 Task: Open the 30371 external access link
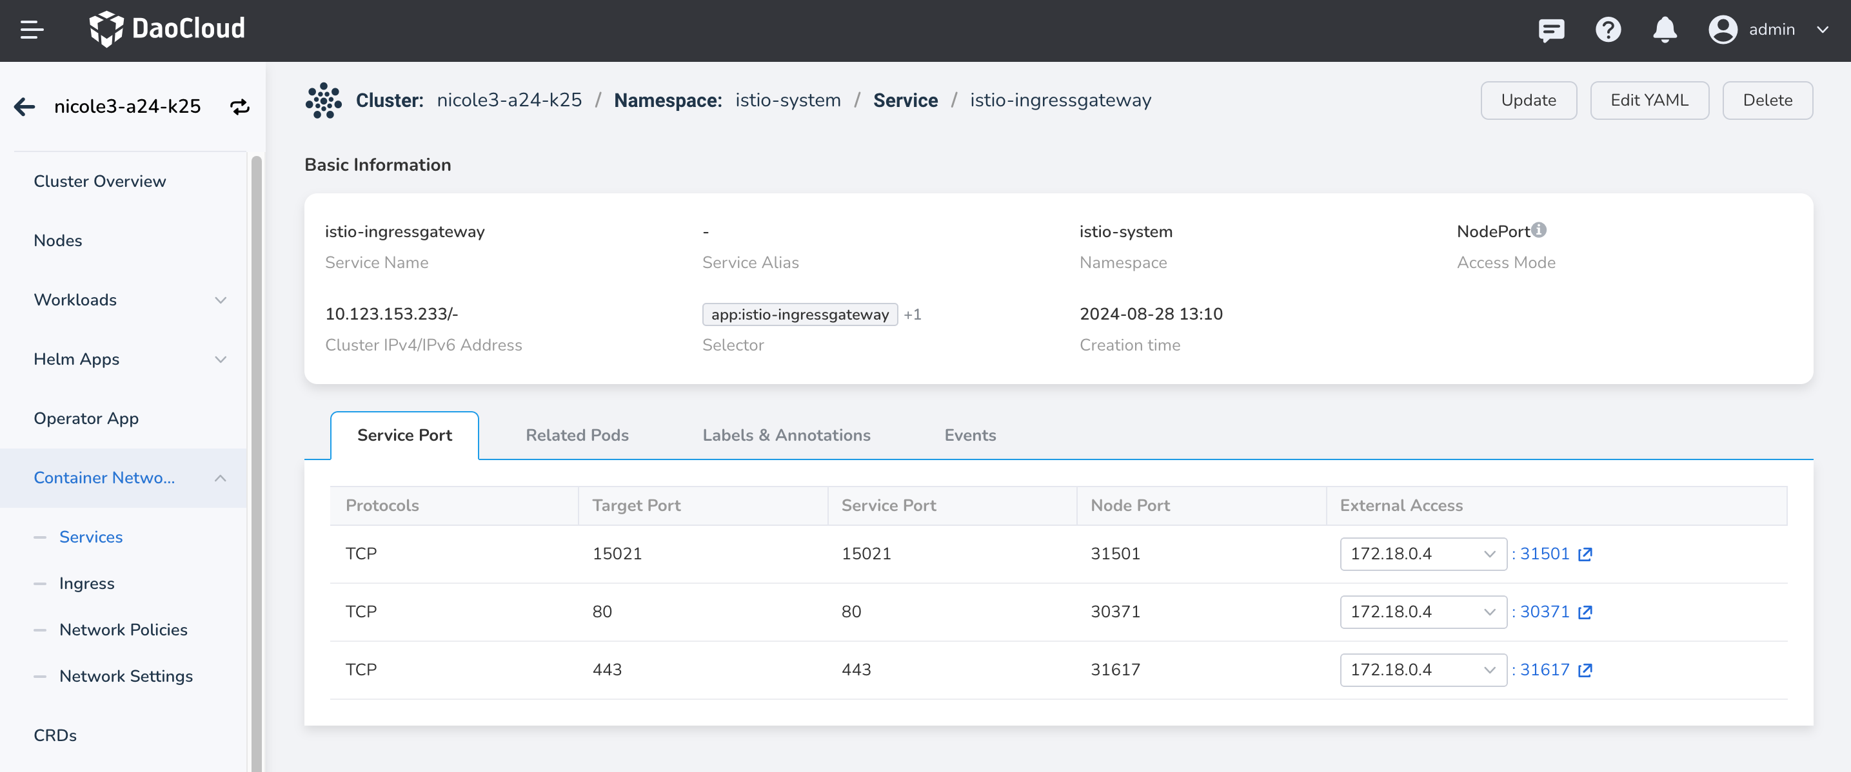(x=1544, y=613)
